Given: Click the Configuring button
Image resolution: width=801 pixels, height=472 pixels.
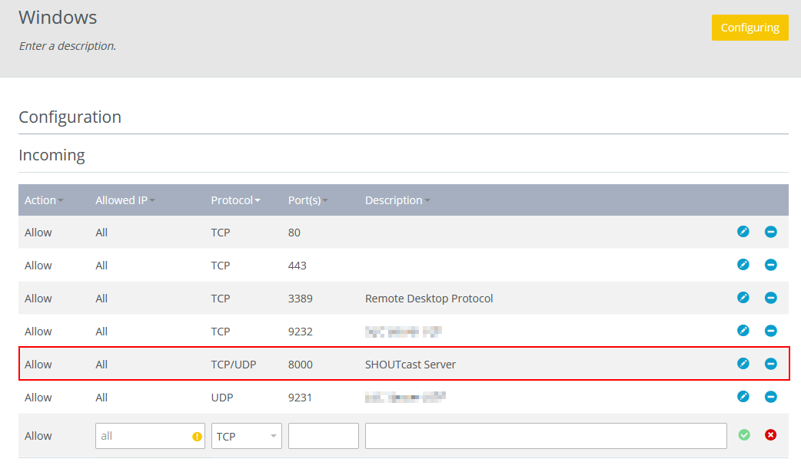Looking at the screenshot, I should (x=750, y=28).
